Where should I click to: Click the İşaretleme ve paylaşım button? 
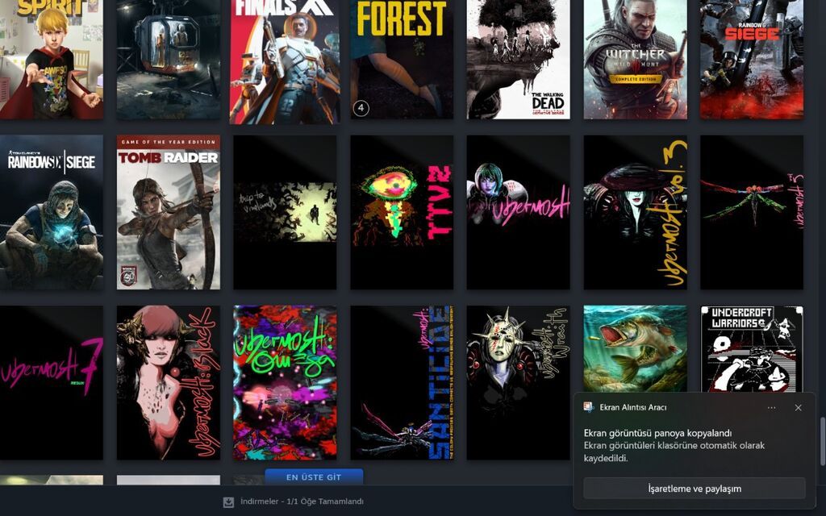695,489
